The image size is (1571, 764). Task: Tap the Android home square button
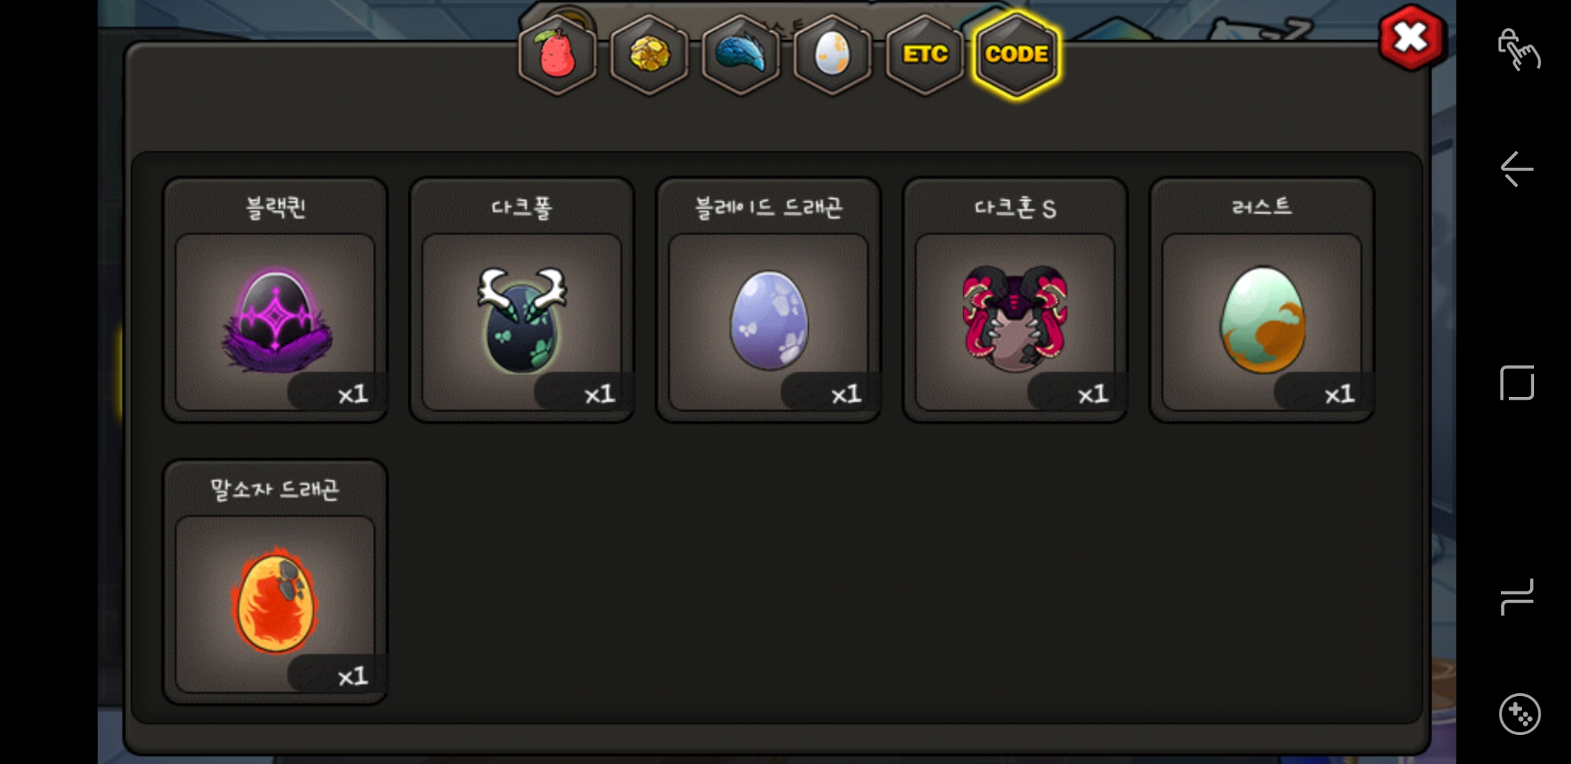pyautogui.click(x=1517, y=383)
